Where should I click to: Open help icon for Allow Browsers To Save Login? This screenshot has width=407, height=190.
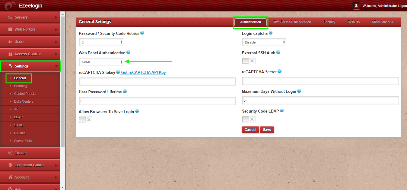point(137,111)
